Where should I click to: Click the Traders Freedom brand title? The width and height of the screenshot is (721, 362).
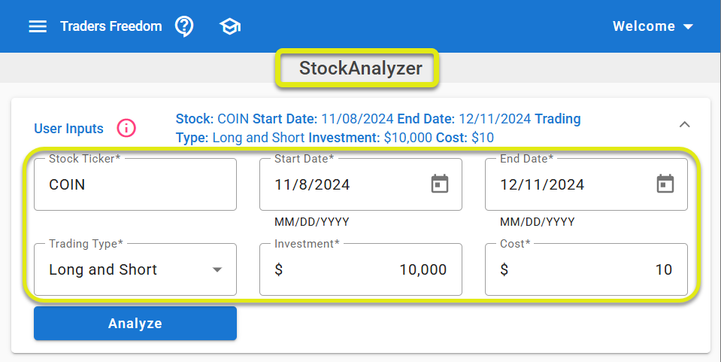[111, 26]
